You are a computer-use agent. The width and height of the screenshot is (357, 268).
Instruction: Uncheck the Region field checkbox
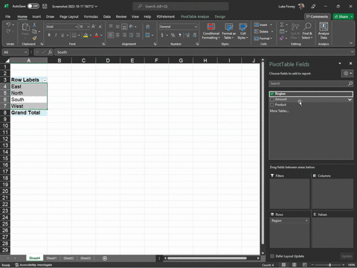click(x=272, y=94)
